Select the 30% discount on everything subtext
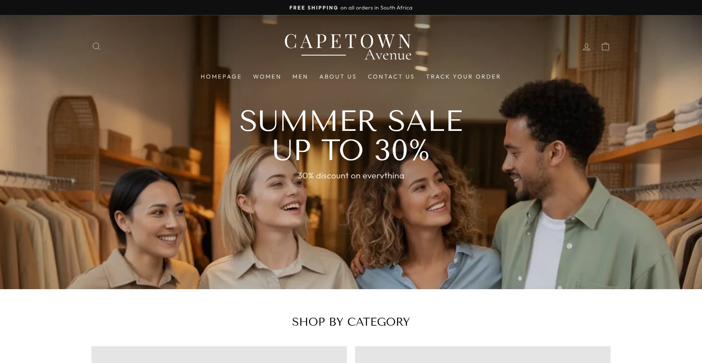This screenshot has width=702, height=363. pos(351,176)
